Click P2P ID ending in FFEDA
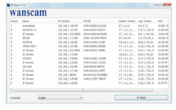 click(x=95, y=38)
